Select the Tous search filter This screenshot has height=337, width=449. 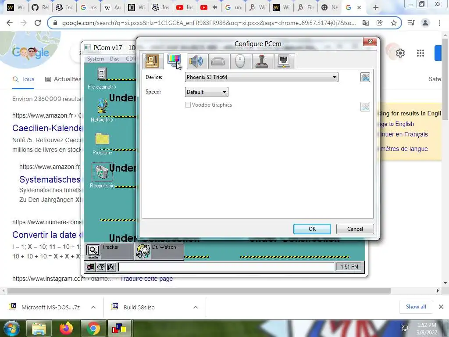(x=24, y=79)
